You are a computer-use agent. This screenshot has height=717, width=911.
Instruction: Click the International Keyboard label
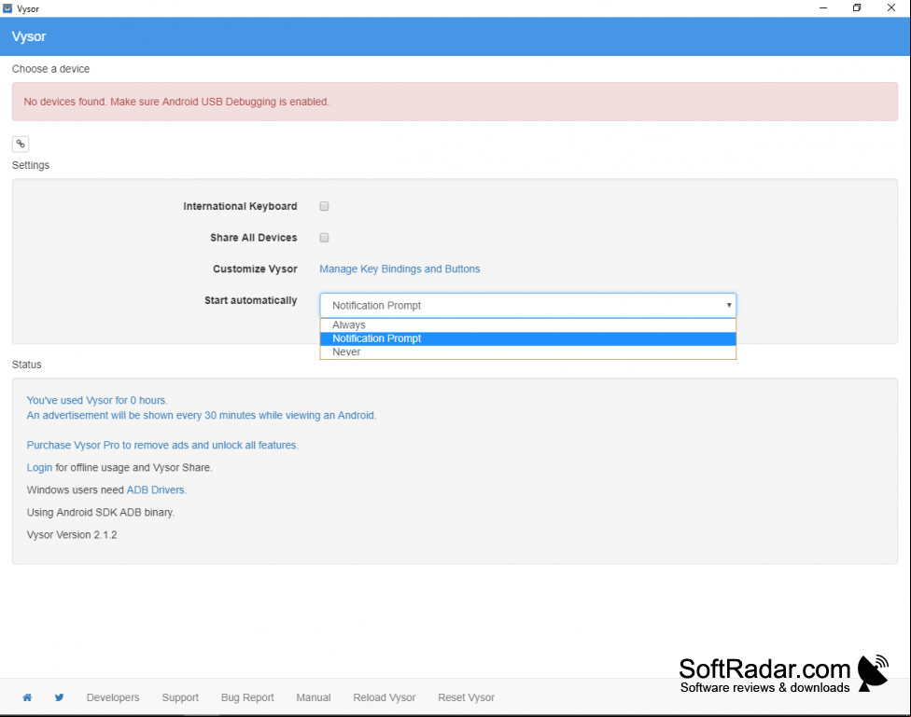click(x=240, y=207)
